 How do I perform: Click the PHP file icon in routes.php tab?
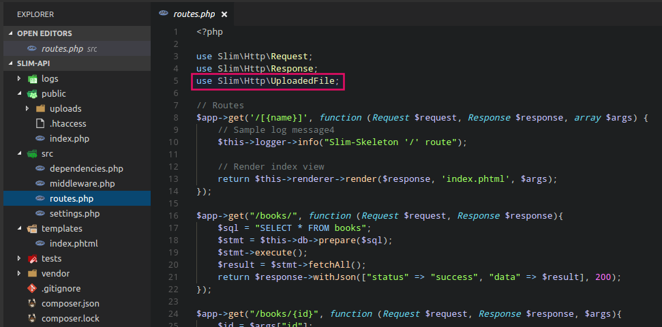click(x=163, y=14)
